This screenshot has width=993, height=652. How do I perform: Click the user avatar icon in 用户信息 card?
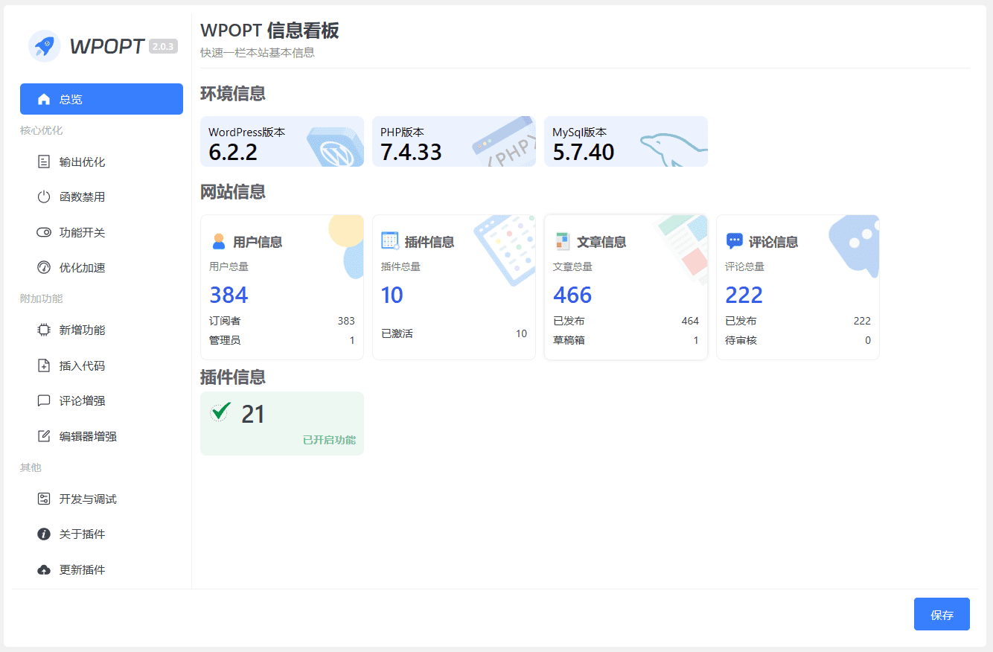click(218, 241)
